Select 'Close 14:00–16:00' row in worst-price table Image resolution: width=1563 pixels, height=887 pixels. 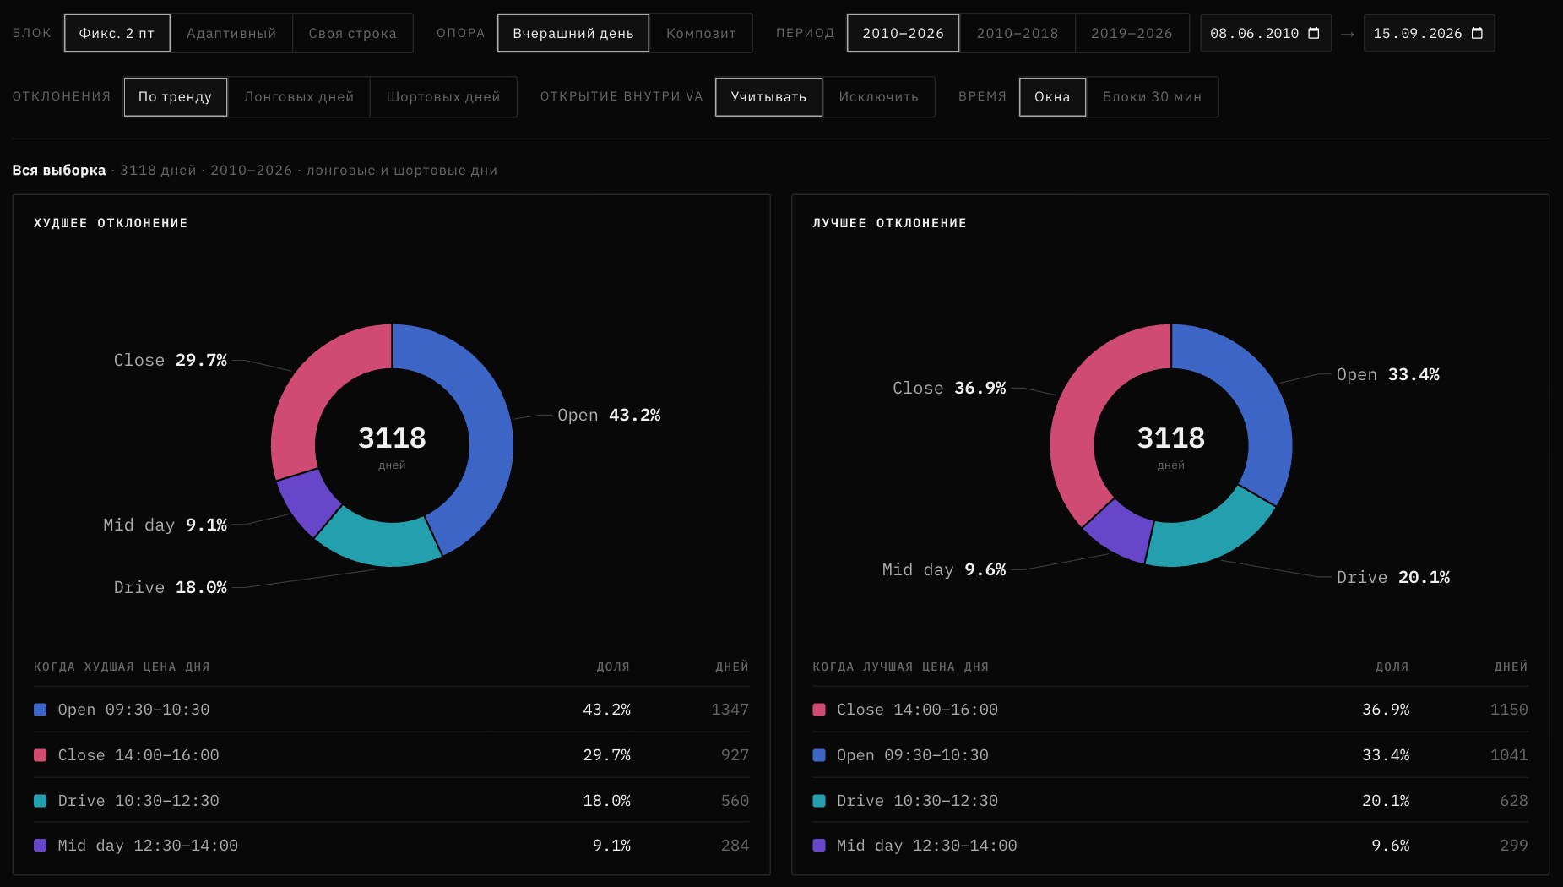[x=391, y=754]
